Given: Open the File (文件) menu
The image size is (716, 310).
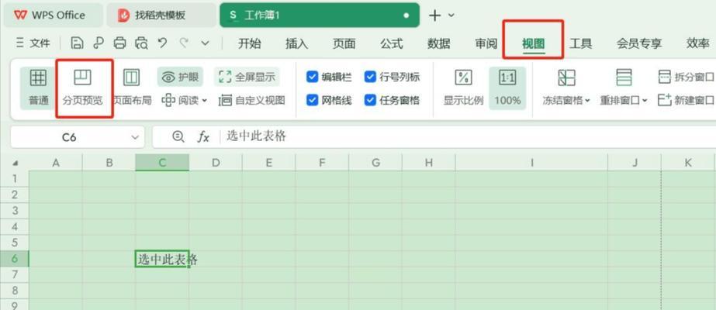Looking at the screenshot, I should click(33, 43).
